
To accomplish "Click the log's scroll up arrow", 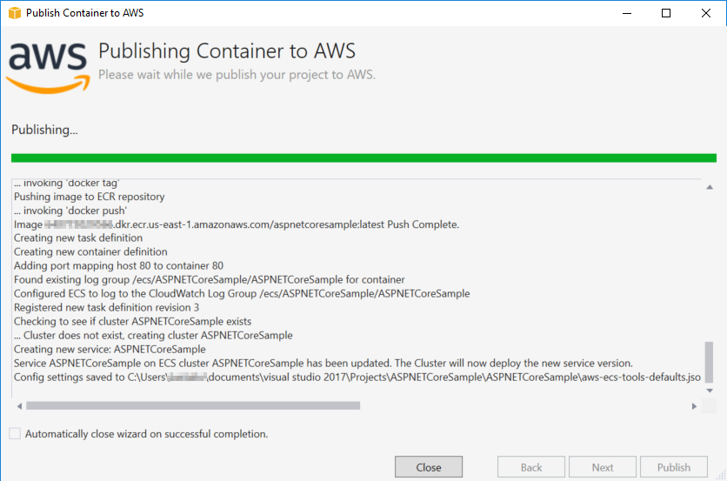I will click(709, 188).
